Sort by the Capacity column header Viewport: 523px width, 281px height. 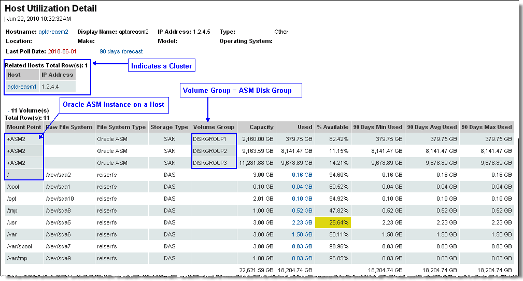pos(261,127)
